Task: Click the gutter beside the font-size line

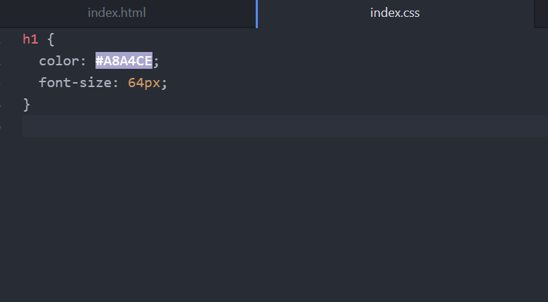Action: (x=7, y=83)
